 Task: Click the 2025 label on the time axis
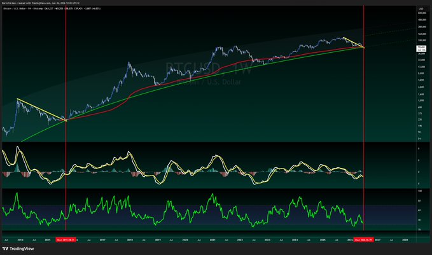click(x=323, y=240)
